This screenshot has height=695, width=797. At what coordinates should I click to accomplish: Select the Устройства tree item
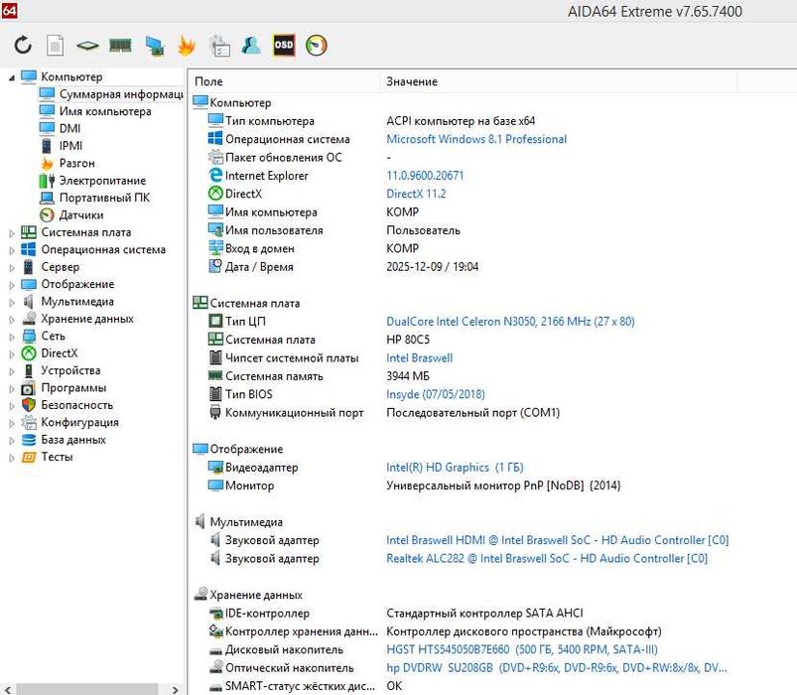pos(70,370)
